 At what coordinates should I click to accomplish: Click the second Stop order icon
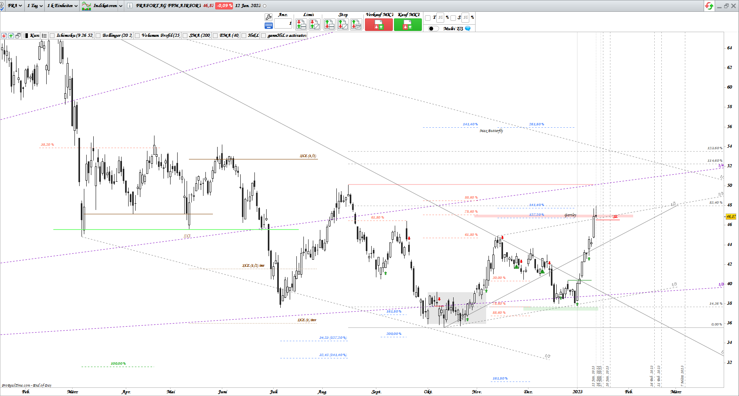pos(343,24)
